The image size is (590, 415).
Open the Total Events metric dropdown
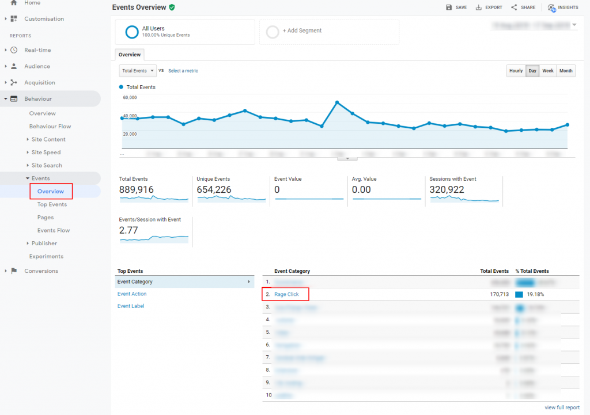click(138, 71)
